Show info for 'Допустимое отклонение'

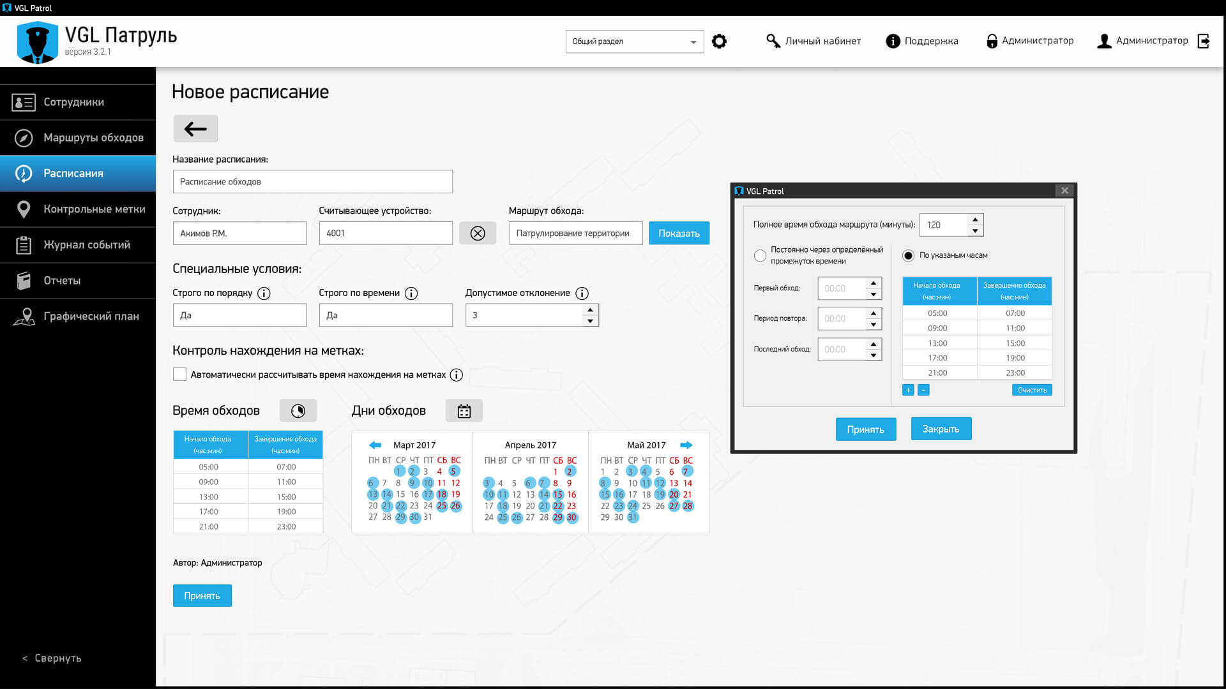click(x=582, y=293)
